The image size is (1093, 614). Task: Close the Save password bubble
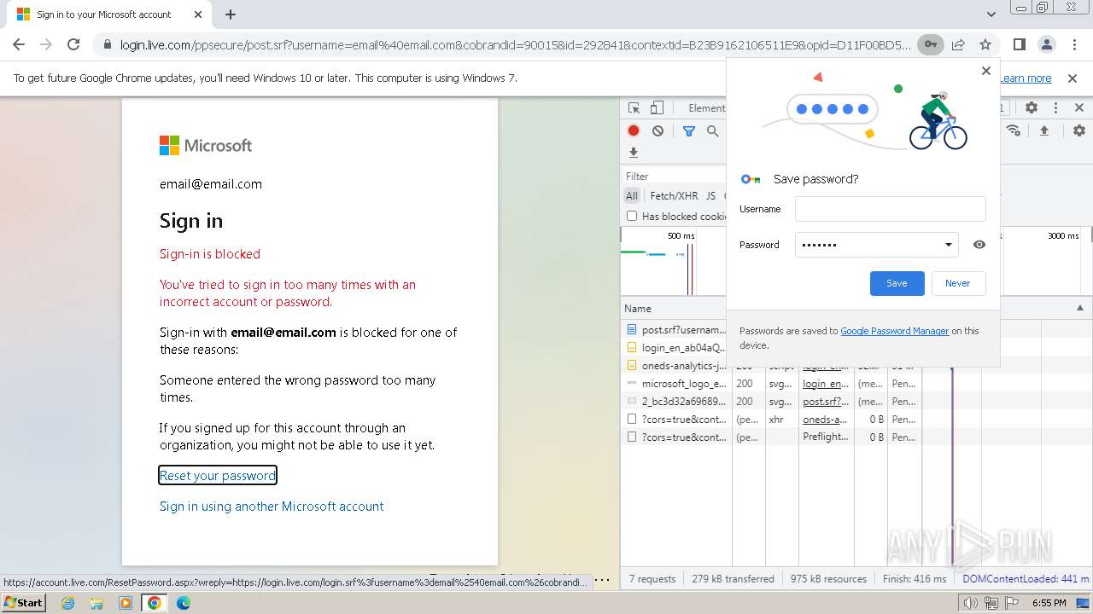point(986,71)
